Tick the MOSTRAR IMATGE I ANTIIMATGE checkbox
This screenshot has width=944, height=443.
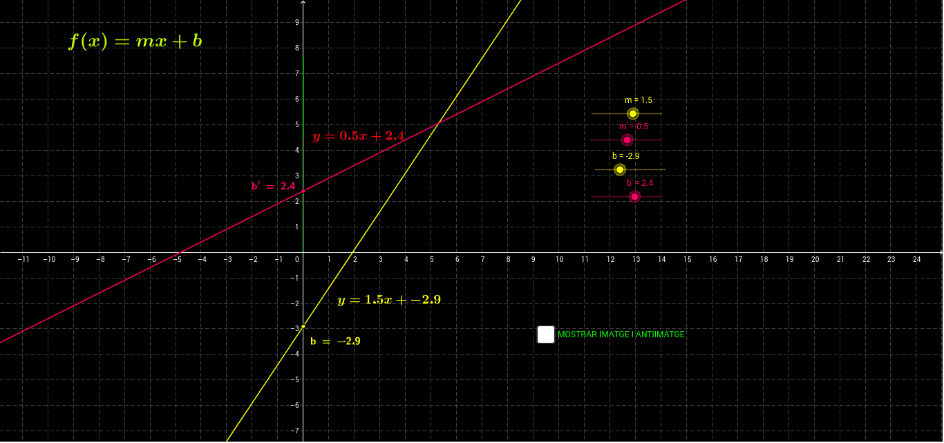[546, 334]
